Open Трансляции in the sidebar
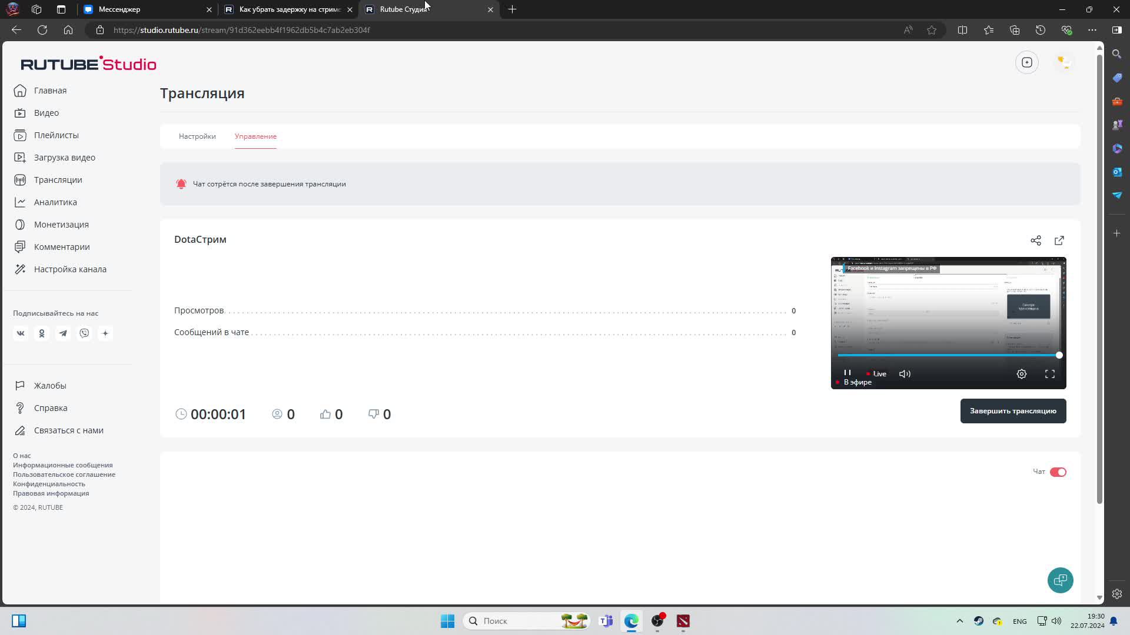1130x635 pixels. click(58, 180)
